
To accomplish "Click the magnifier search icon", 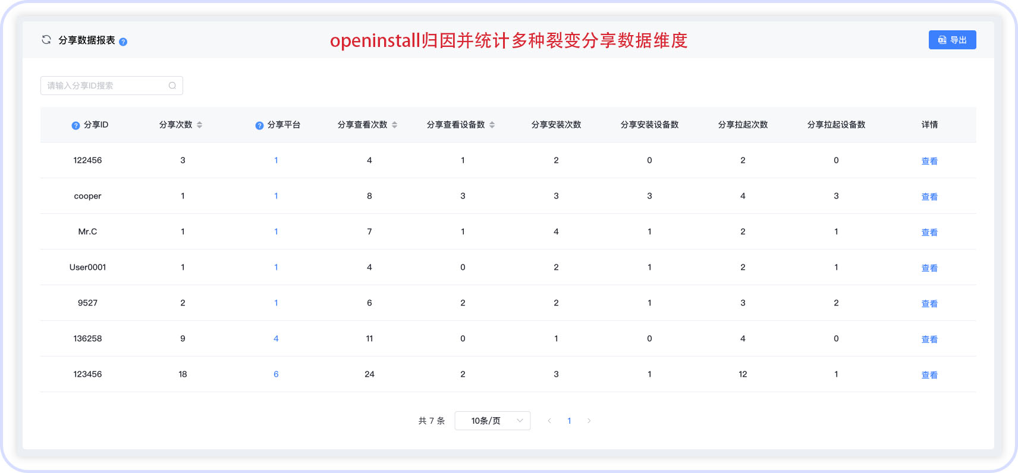I will 172,86.
